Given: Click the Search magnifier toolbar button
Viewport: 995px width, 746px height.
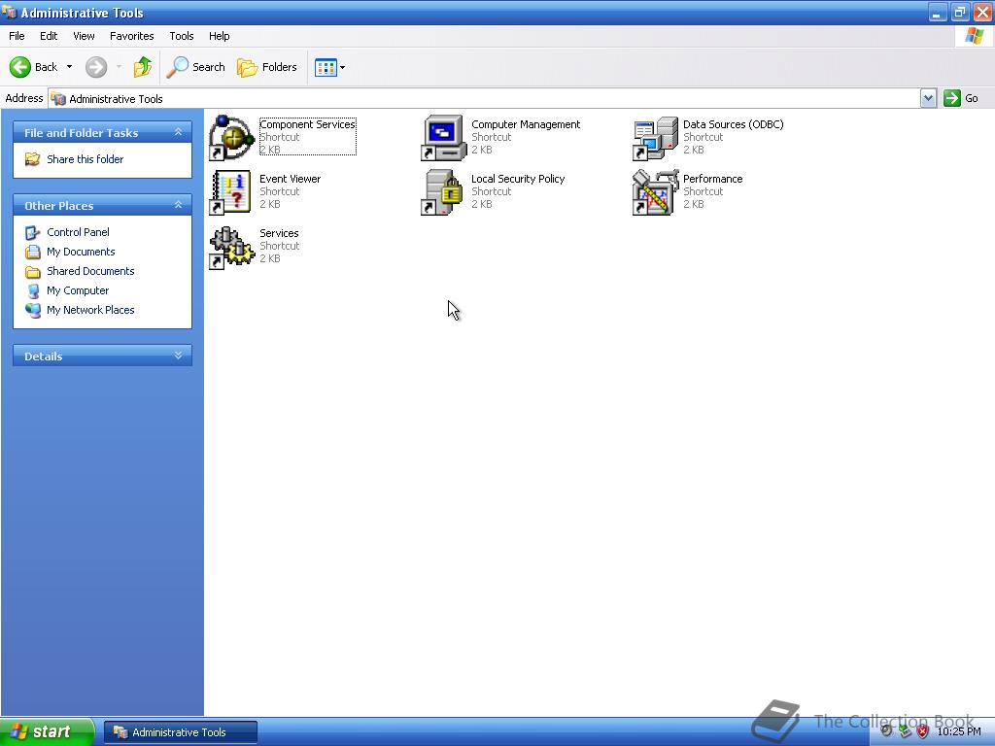Looking at the screenshot, I should coord(196,67).
